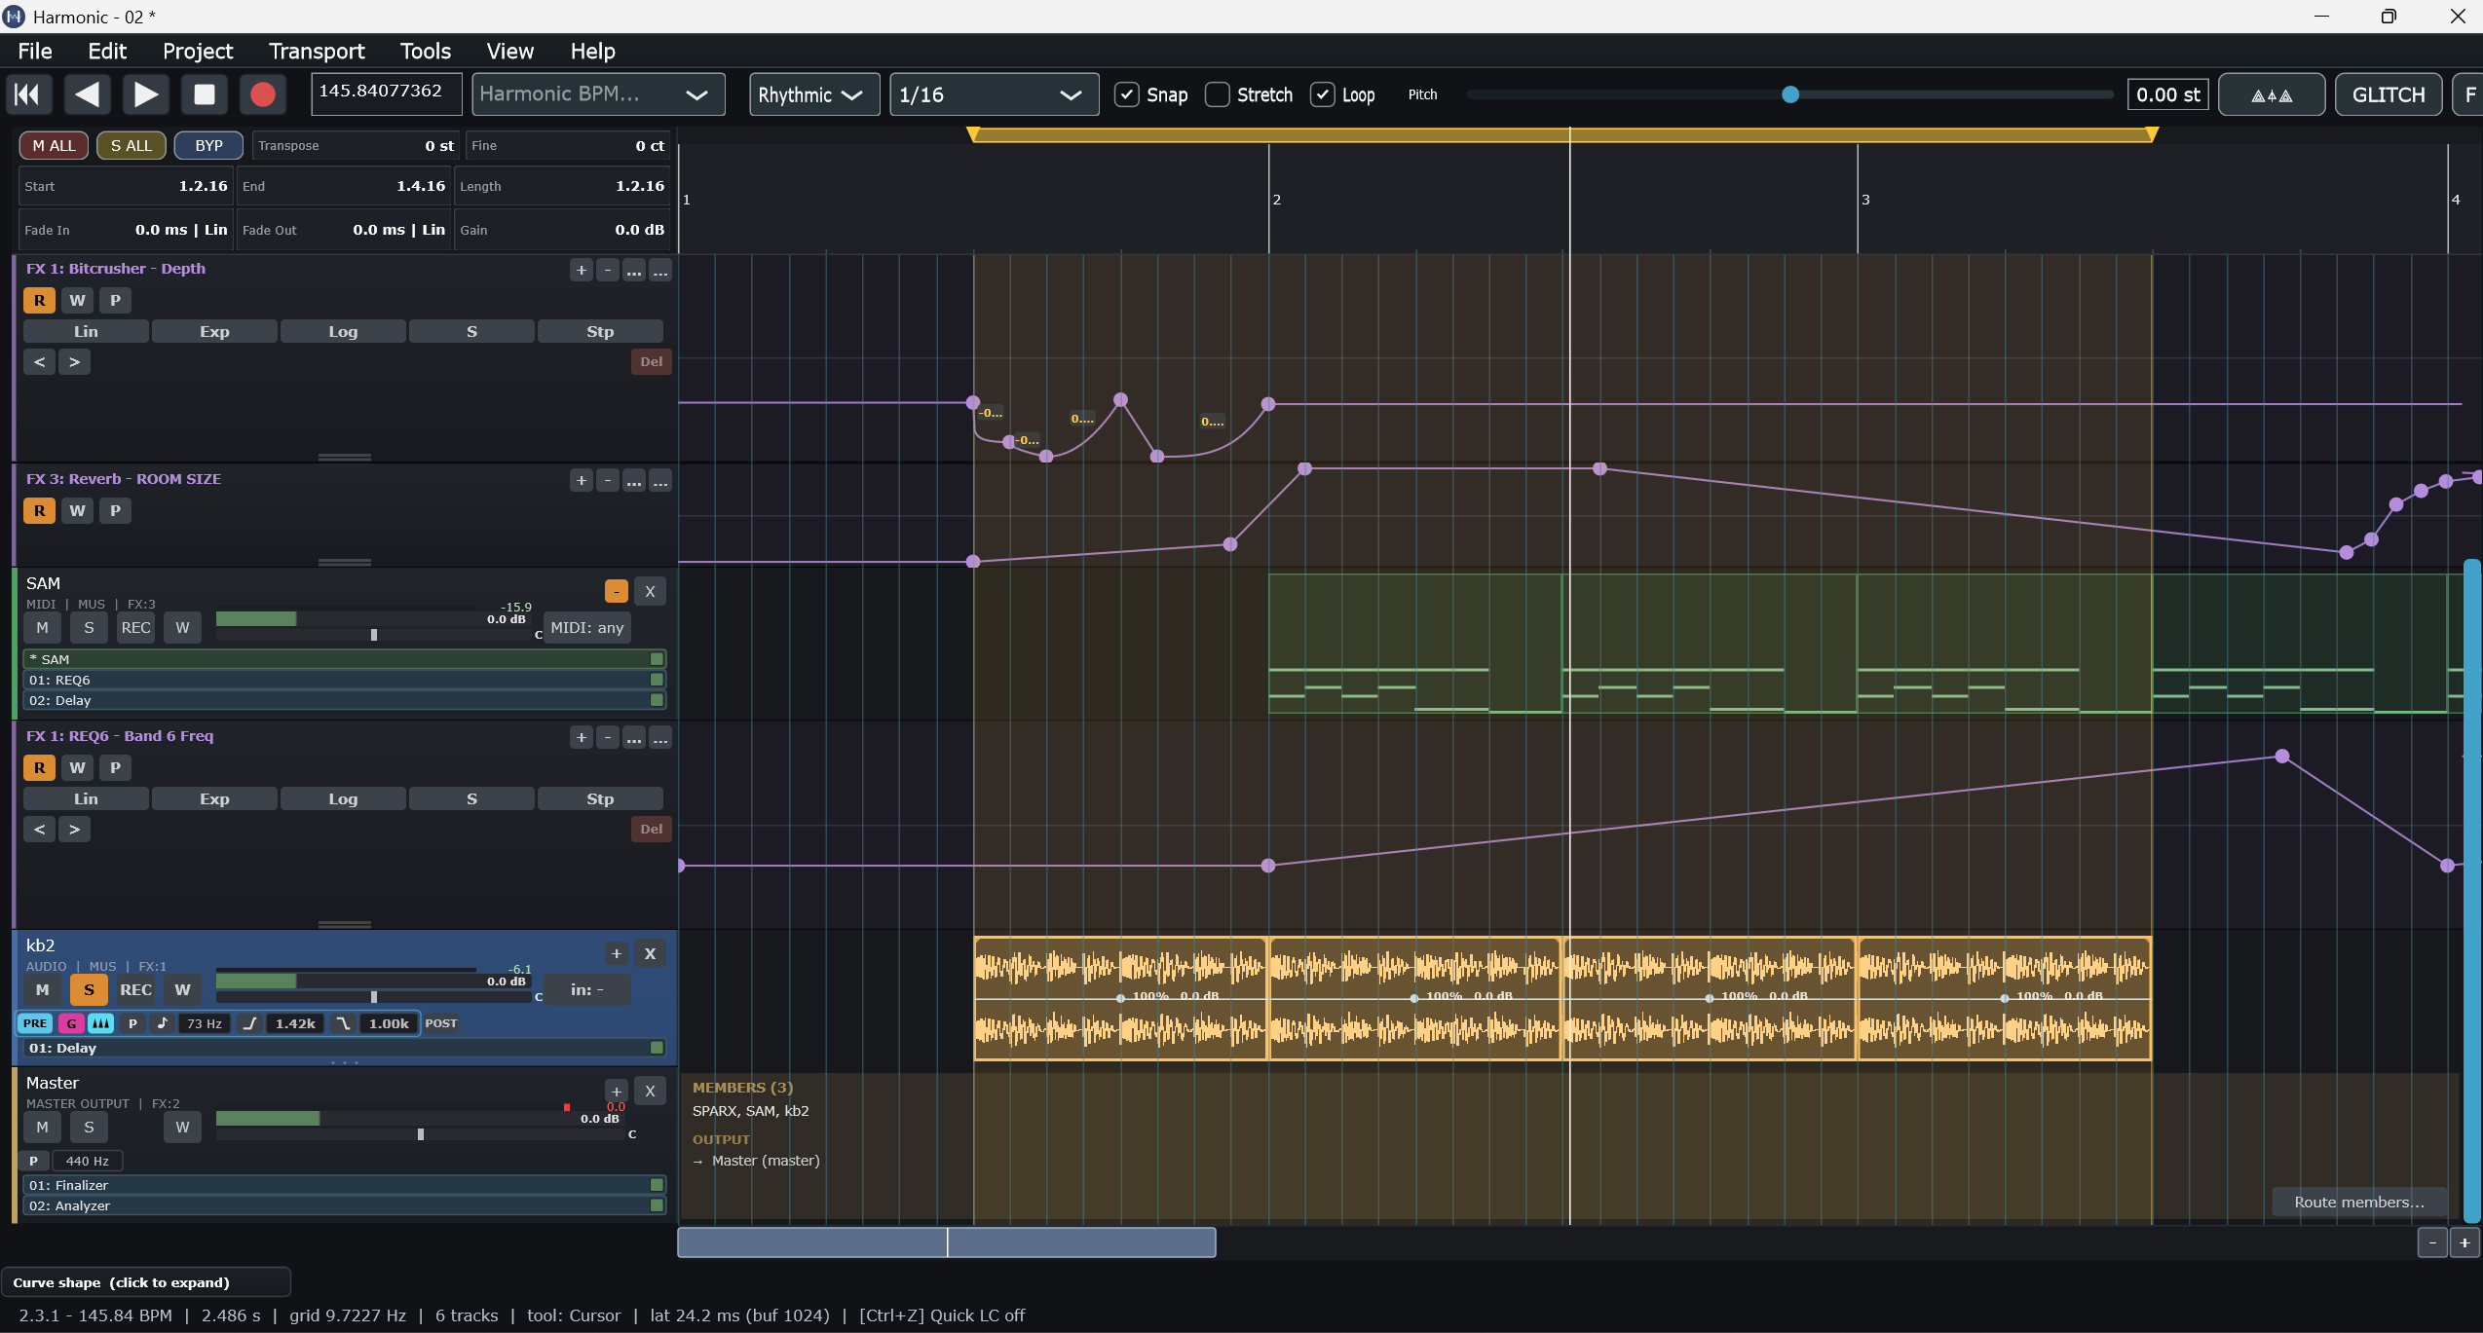Image resolution: width=2483 pixels, height=1333 pixels.
Task: Toggle M ALL mute-all button
Action: coord(54,145)
